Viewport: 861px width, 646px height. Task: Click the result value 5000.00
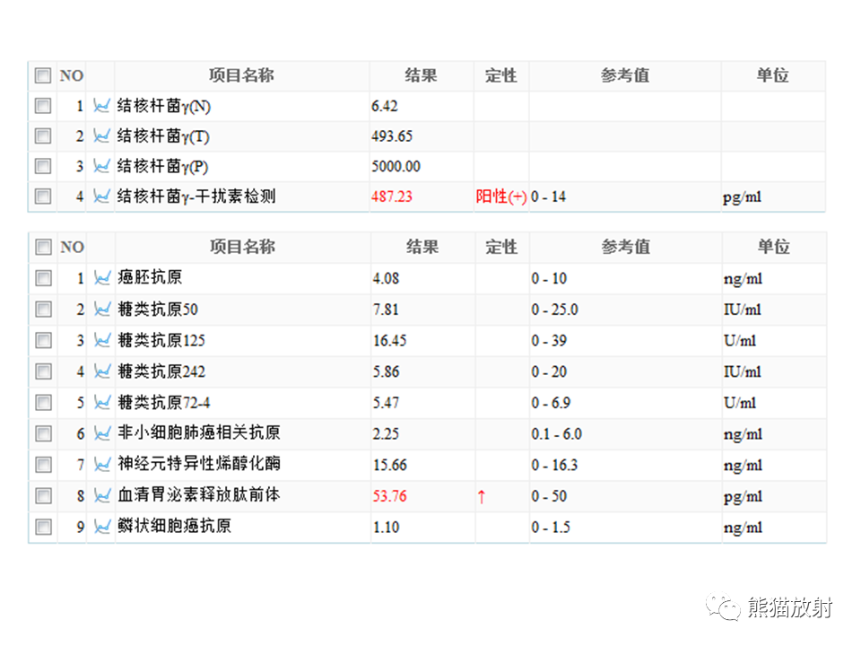point(396,167)
